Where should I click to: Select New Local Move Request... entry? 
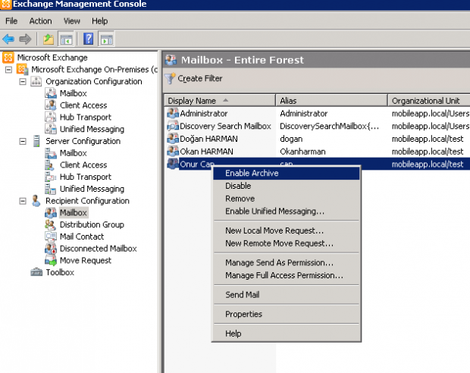pos(287,230)
